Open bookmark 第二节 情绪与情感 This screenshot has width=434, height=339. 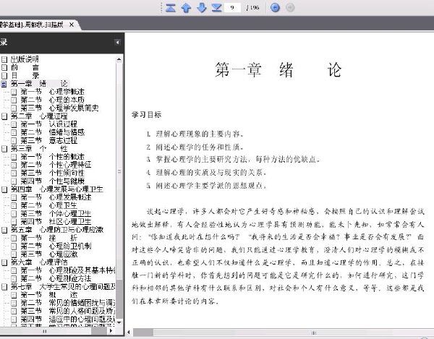(x=52, y=132)
